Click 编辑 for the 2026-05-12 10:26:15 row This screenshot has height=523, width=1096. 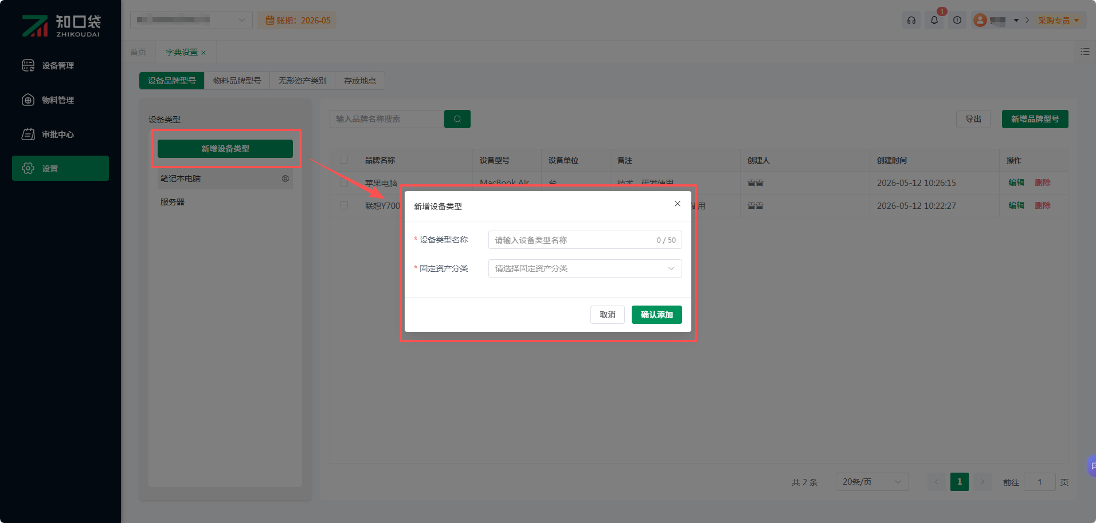pos(1016,183)
